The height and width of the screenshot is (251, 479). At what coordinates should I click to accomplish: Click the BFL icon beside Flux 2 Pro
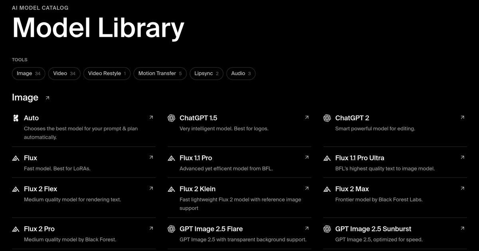tap(16, 229)
